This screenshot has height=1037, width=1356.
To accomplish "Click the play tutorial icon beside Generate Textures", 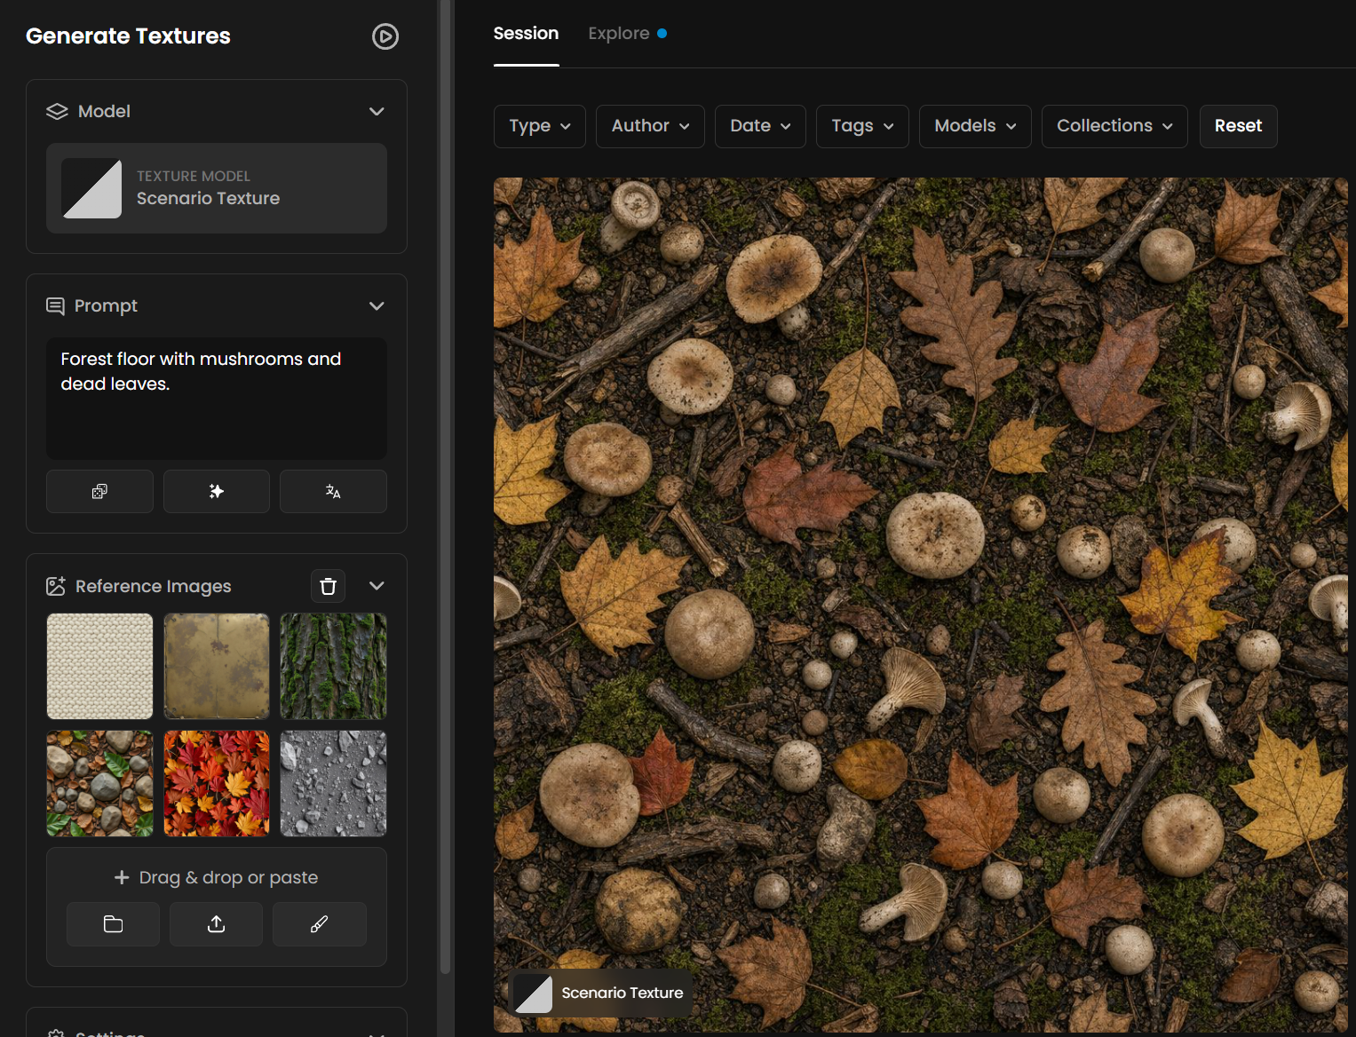I will 385,36.
